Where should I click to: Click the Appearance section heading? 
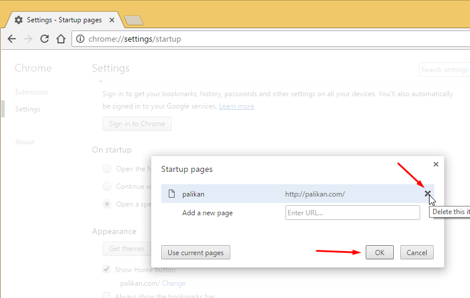[114, 231]
